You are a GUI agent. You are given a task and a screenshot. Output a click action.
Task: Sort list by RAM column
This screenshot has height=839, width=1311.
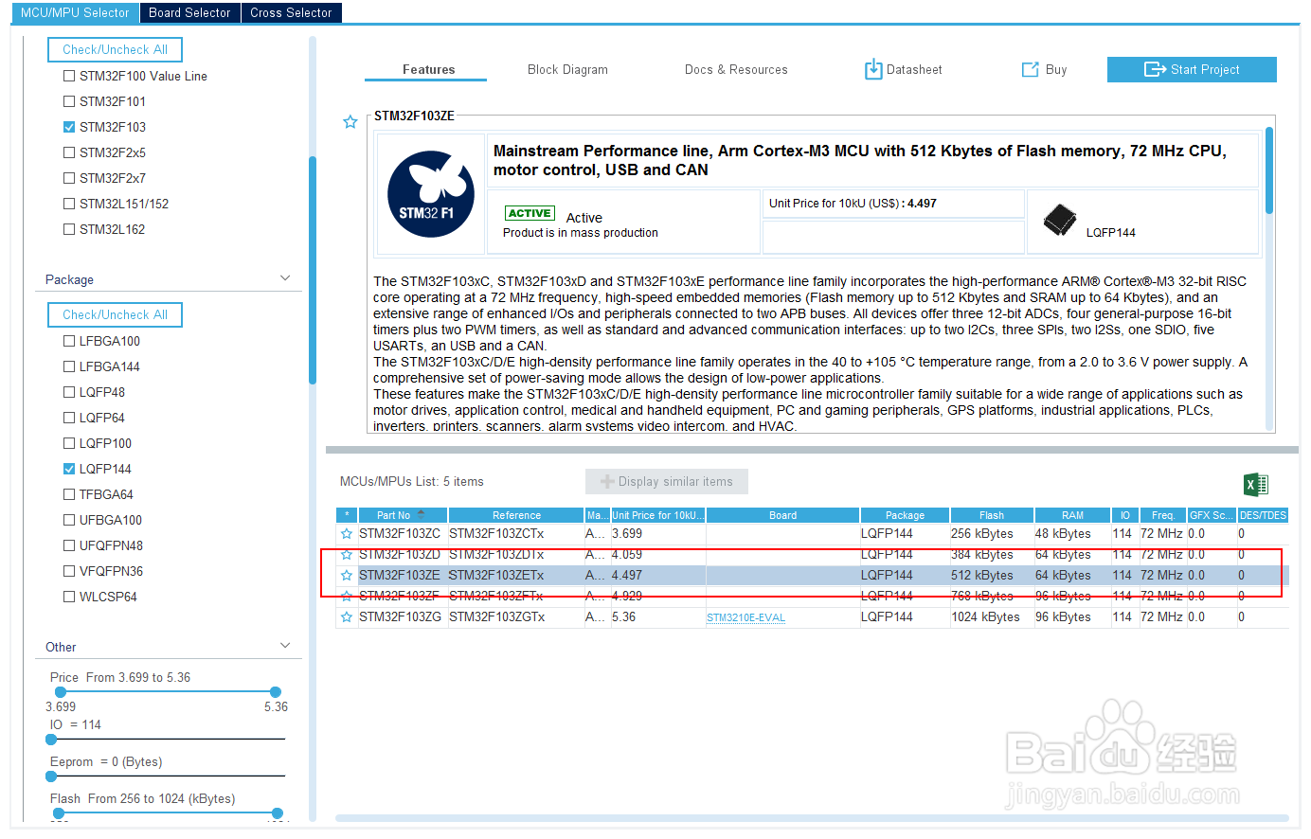(x=1072, y=515)
